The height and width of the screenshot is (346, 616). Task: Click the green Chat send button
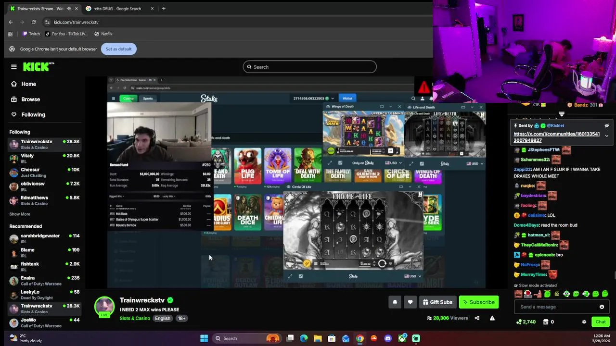click(x=601, y=322)
